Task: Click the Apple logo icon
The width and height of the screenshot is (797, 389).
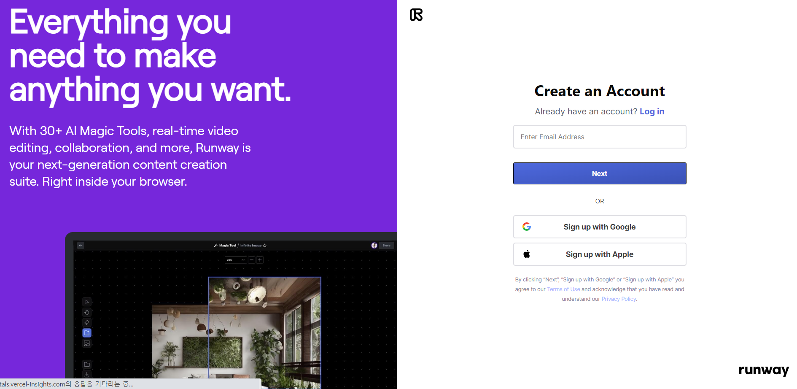Action: [527, 254]
